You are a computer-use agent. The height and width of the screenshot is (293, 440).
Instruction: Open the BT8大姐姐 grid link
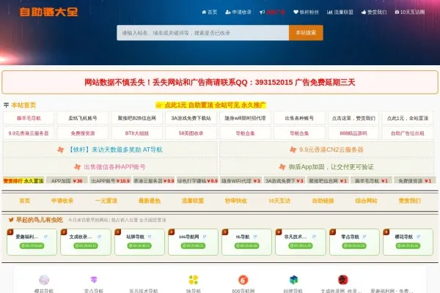136,133
